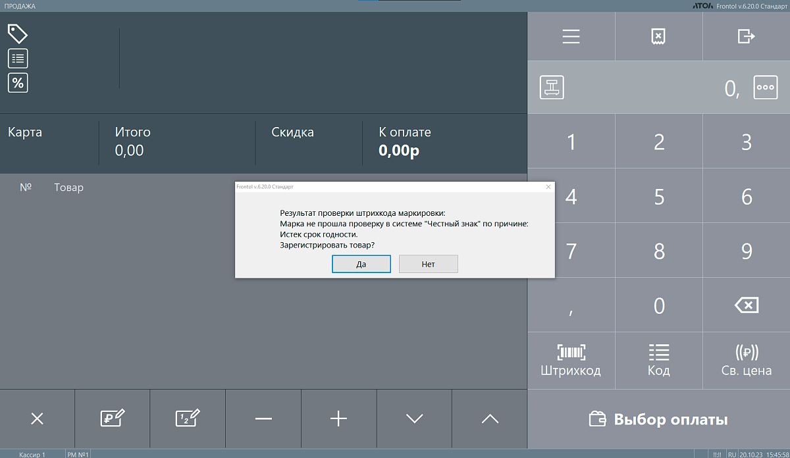790x458 pixels.
Task: Click the Св. цена free price button
Action: (746, 360)
